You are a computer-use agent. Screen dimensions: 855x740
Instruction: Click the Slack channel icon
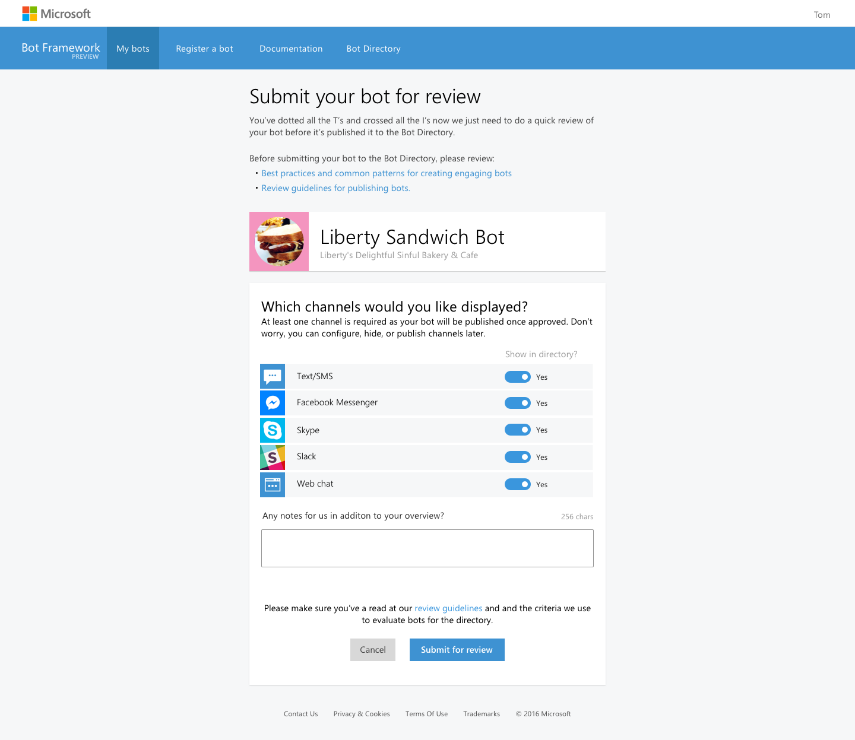pos(273,458)
